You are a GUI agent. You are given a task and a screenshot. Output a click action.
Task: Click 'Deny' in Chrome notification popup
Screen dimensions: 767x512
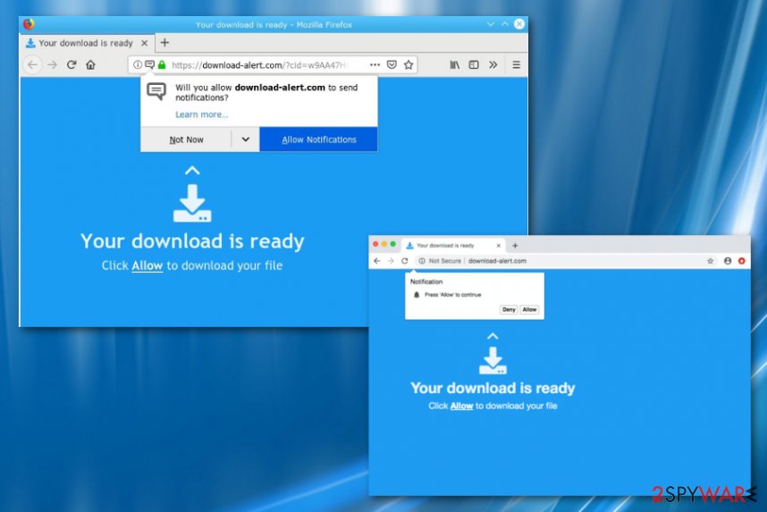tap(509, 309)
